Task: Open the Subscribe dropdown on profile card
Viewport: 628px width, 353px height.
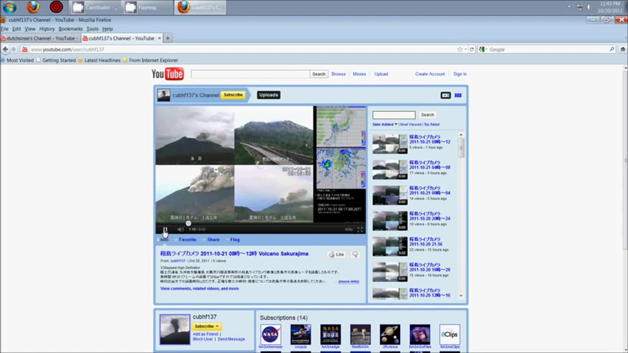Action: (x=207, y=326)
